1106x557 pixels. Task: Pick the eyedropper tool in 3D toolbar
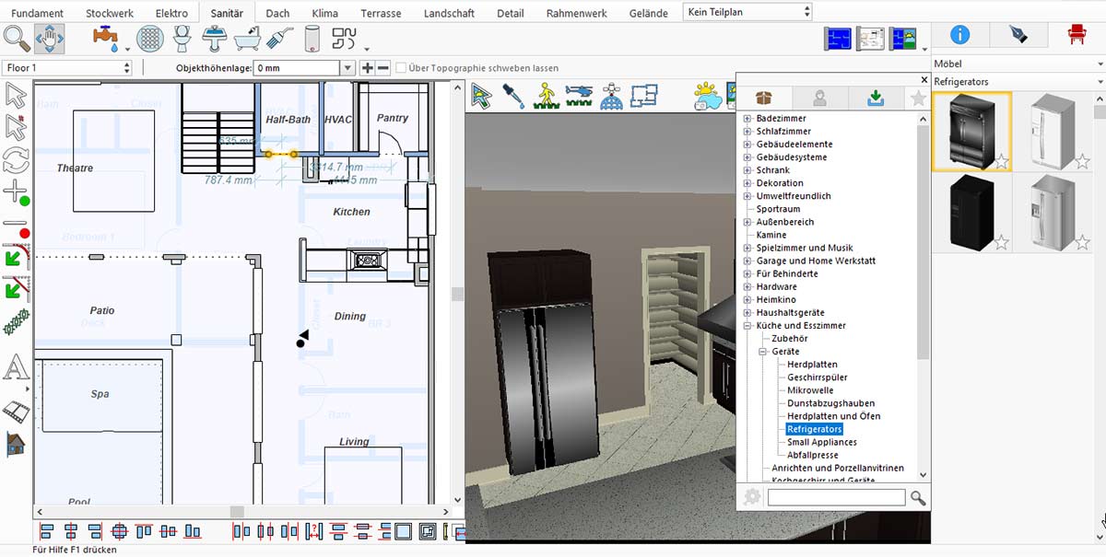coord(513,96)
